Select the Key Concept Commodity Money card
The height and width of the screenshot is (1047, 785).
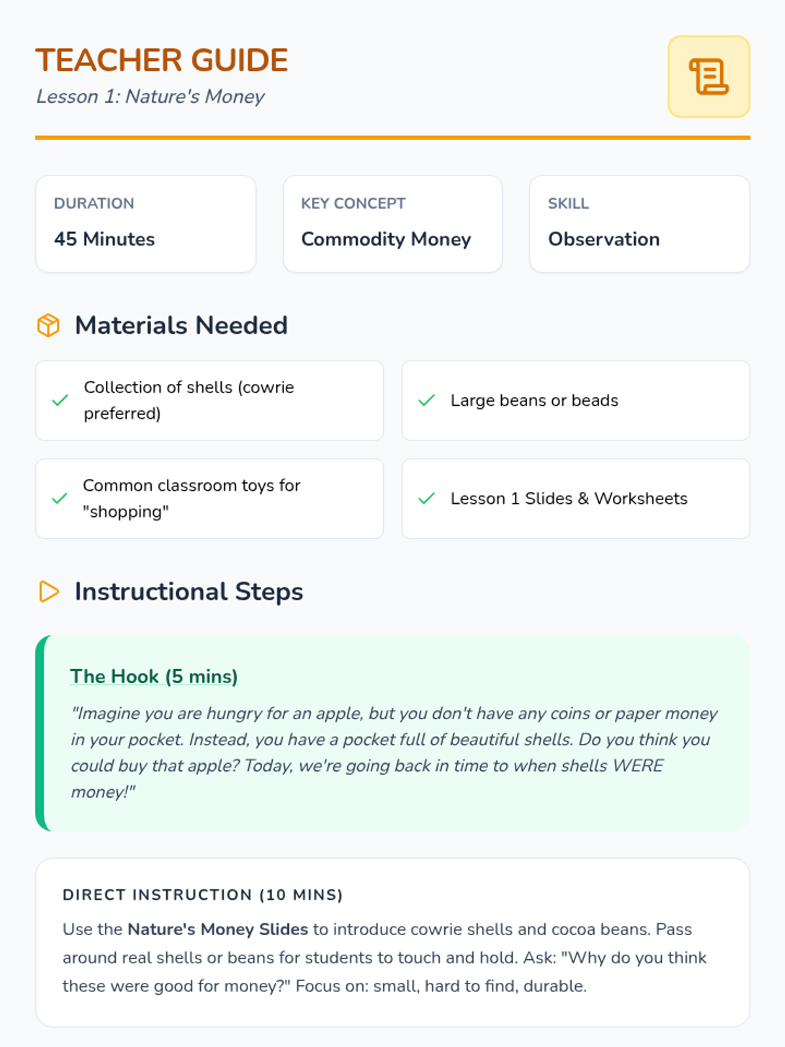click(x=392, y=224)
